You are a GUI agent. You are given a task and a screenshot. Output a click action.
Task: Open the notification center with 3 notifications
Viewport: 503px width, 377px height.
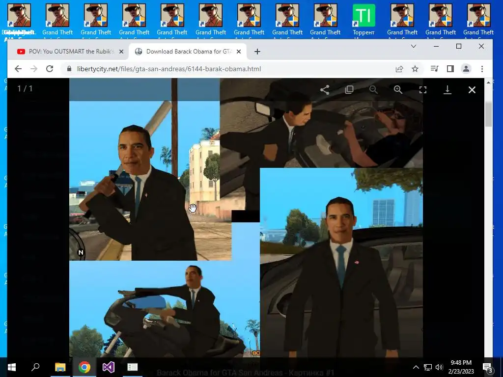[487, 367]
